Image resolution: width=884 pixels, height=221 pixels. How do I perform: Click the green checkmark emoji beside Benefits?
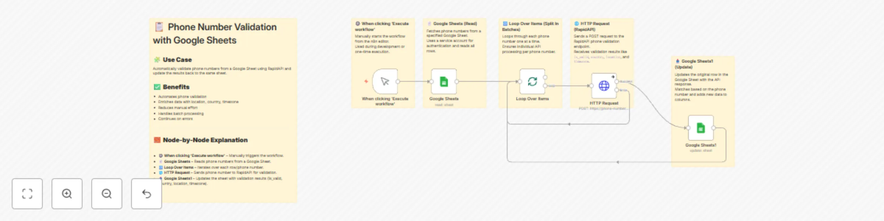pyautogui.click(x=157, y=87)
